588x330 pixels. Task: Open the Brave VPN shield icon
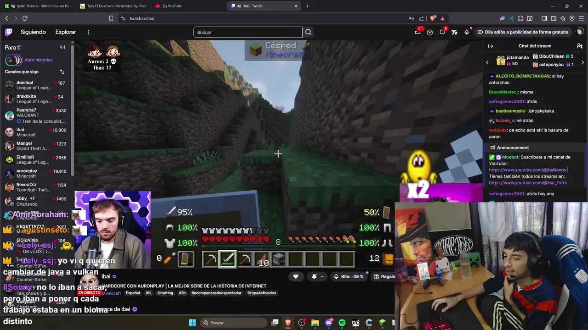572,18
